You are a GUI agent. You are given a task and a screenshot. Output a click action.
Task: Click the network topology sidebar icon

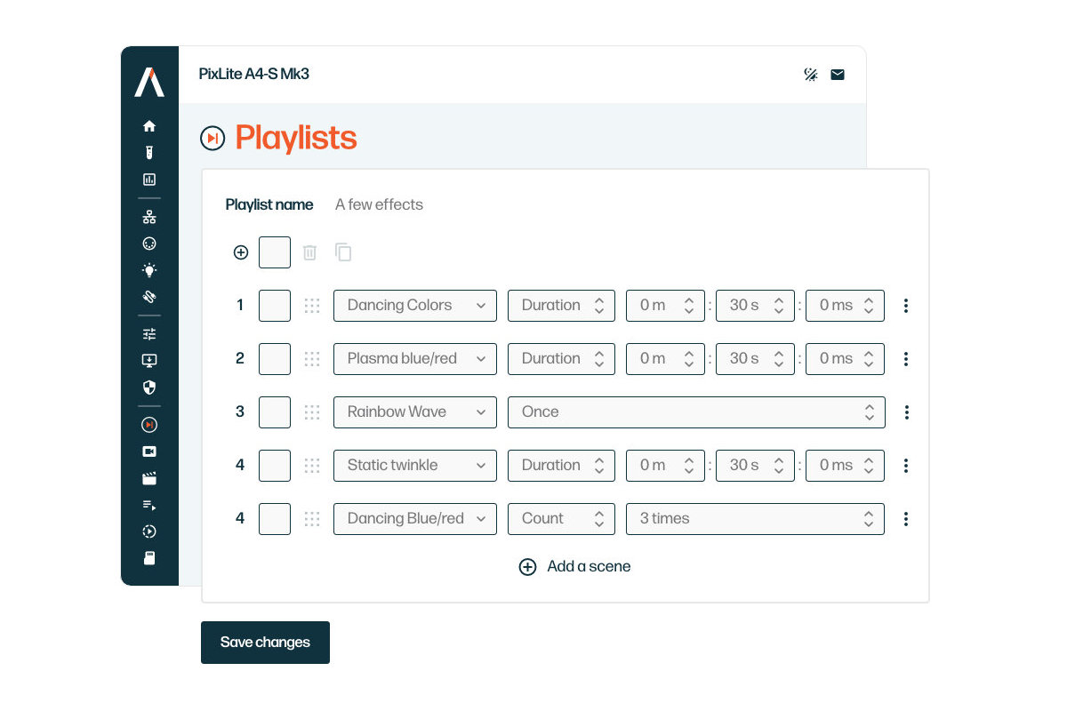[x=149, y=217]
